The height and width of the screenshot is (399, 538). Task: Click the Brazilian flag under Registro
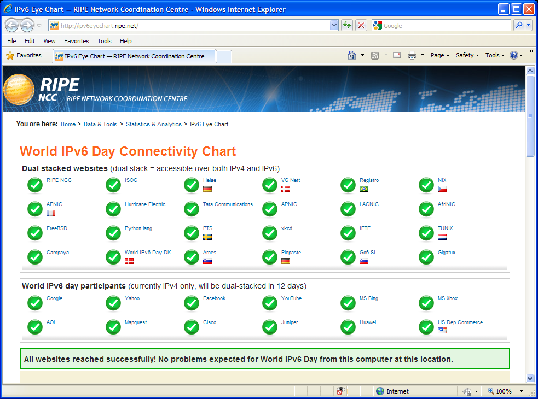tap(364, 189)
